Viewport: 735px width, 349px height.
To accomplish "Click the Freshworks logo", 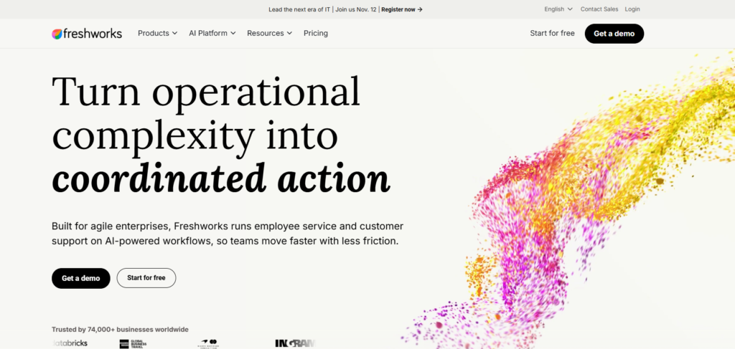I will click(x=87, y=34).
